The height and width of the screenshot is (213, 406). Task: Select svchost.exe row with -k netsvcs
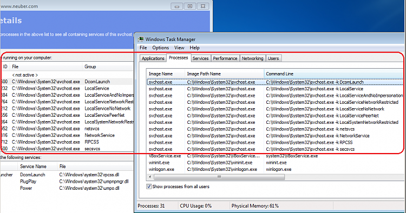click(x=275, y=129)
